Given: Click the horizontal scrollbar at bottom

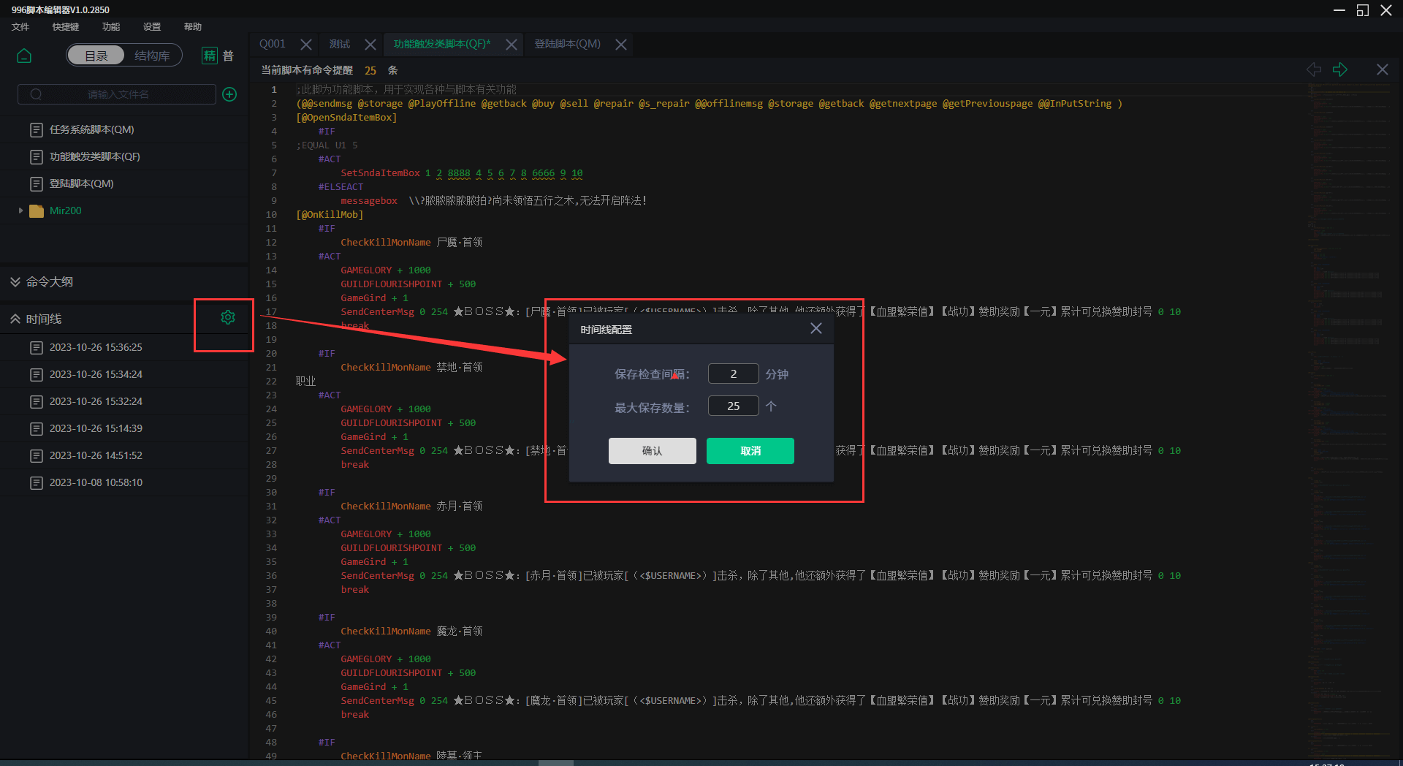Looking at the screenshot, I should pos(556,762).
